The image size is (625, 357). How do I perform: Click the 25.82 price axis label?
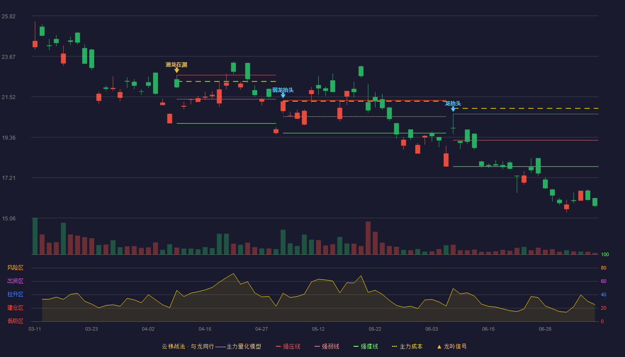(8, 17)
